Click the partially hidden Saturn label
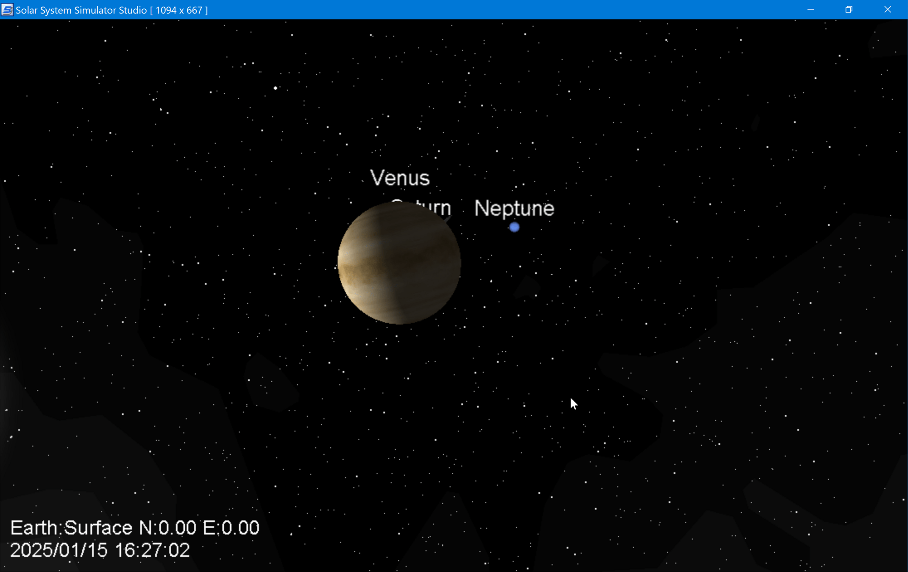The height and width of the screenshot is (572, 908). pos(435,208)
